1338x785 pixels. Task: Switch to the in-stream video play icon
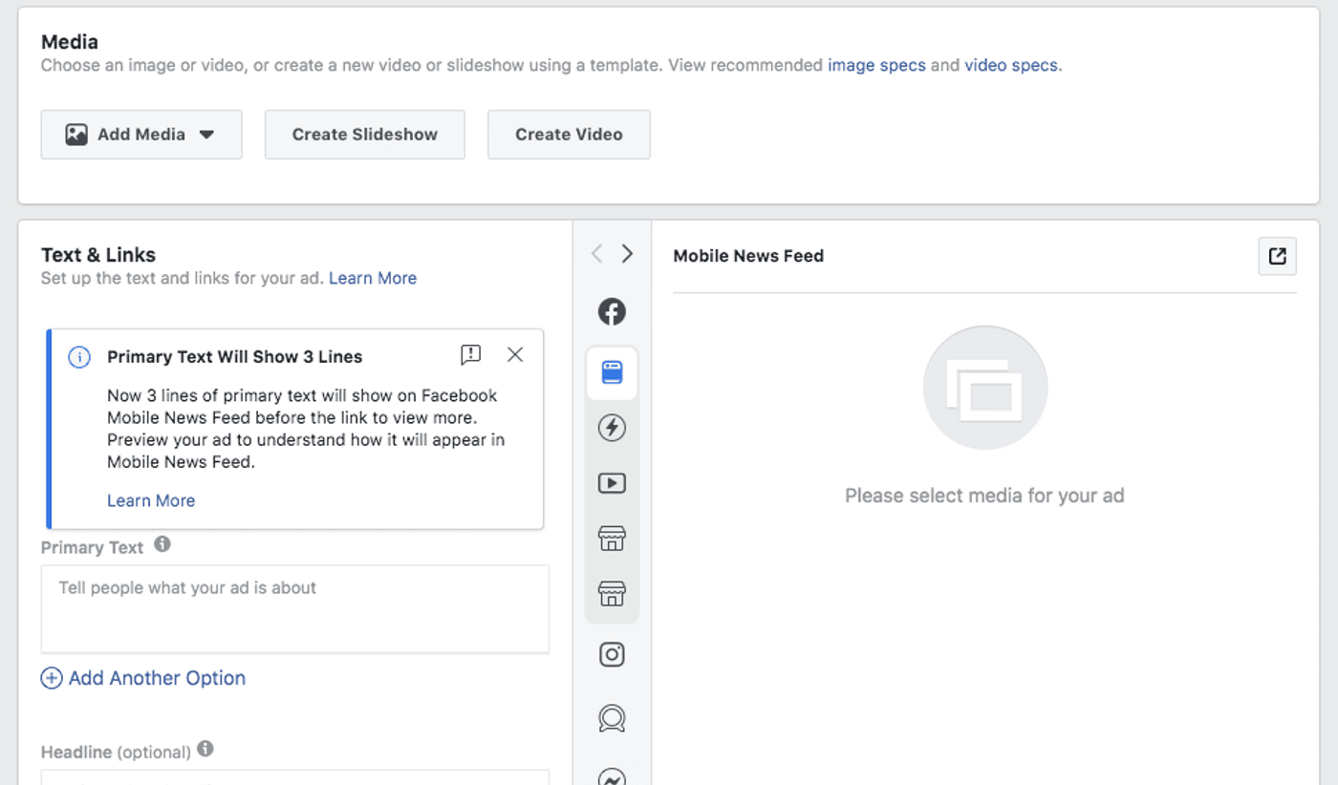[x=612, y=483]
